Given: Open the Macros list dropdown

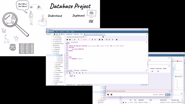Looking at the screenshot, I should point(113,40).
